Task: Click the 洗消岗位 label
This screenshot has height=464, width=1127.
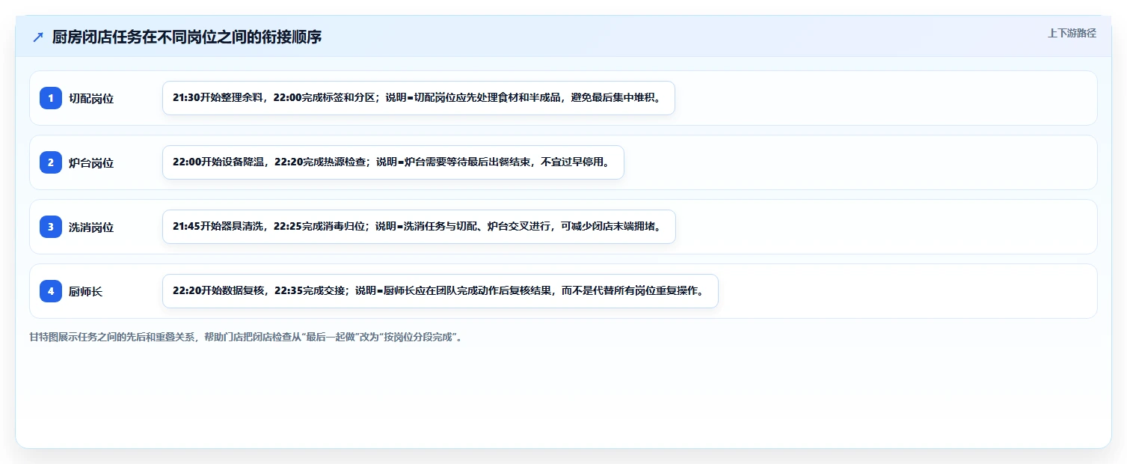Action: coord(91,227)
